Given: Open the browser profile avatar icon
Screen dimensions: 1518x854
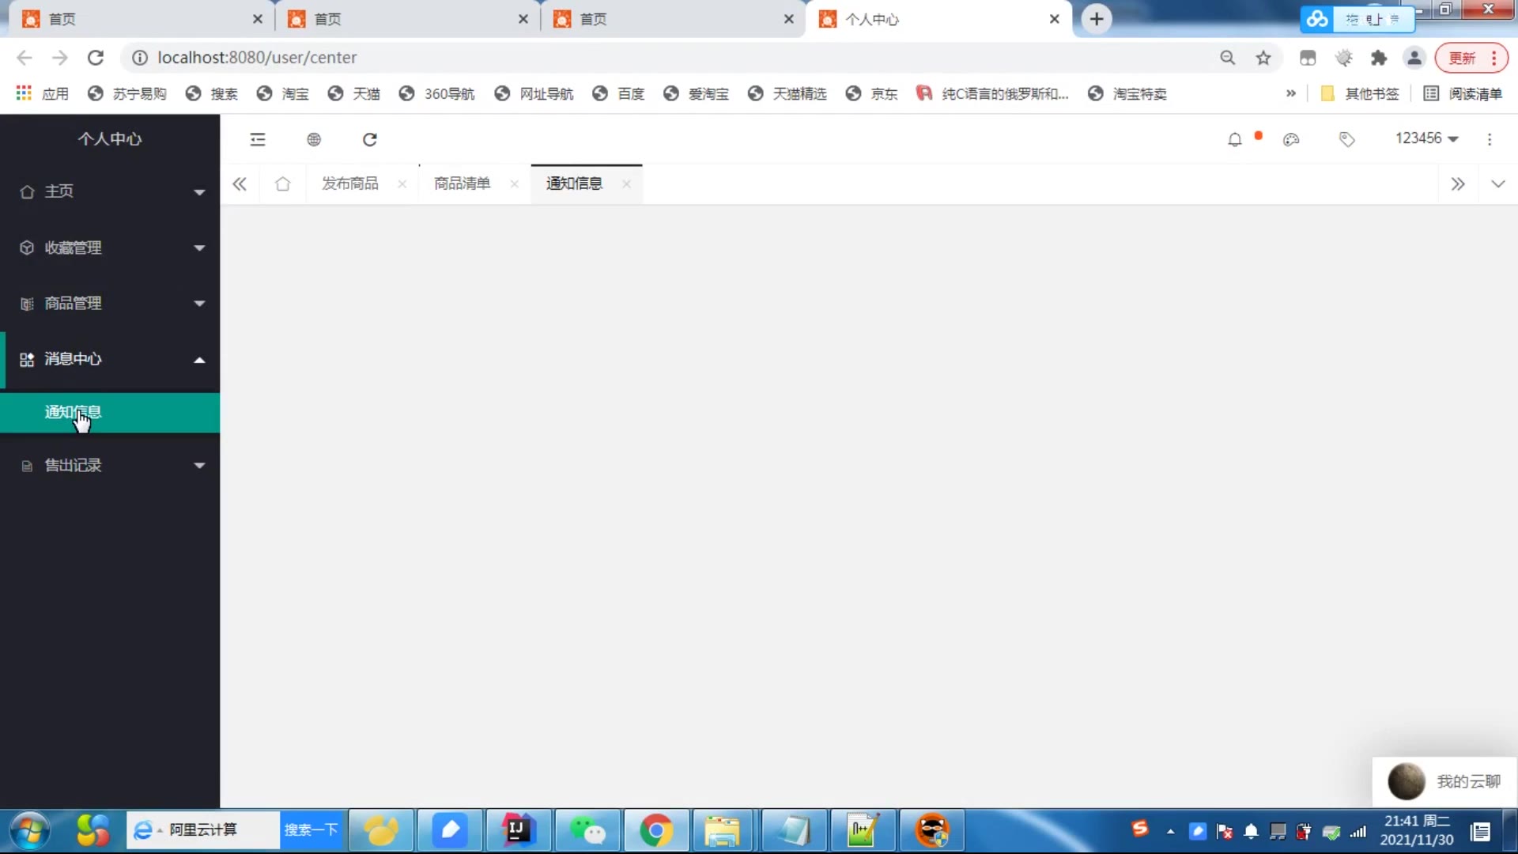Looking at the screenshot, I should pos(1414,58).
